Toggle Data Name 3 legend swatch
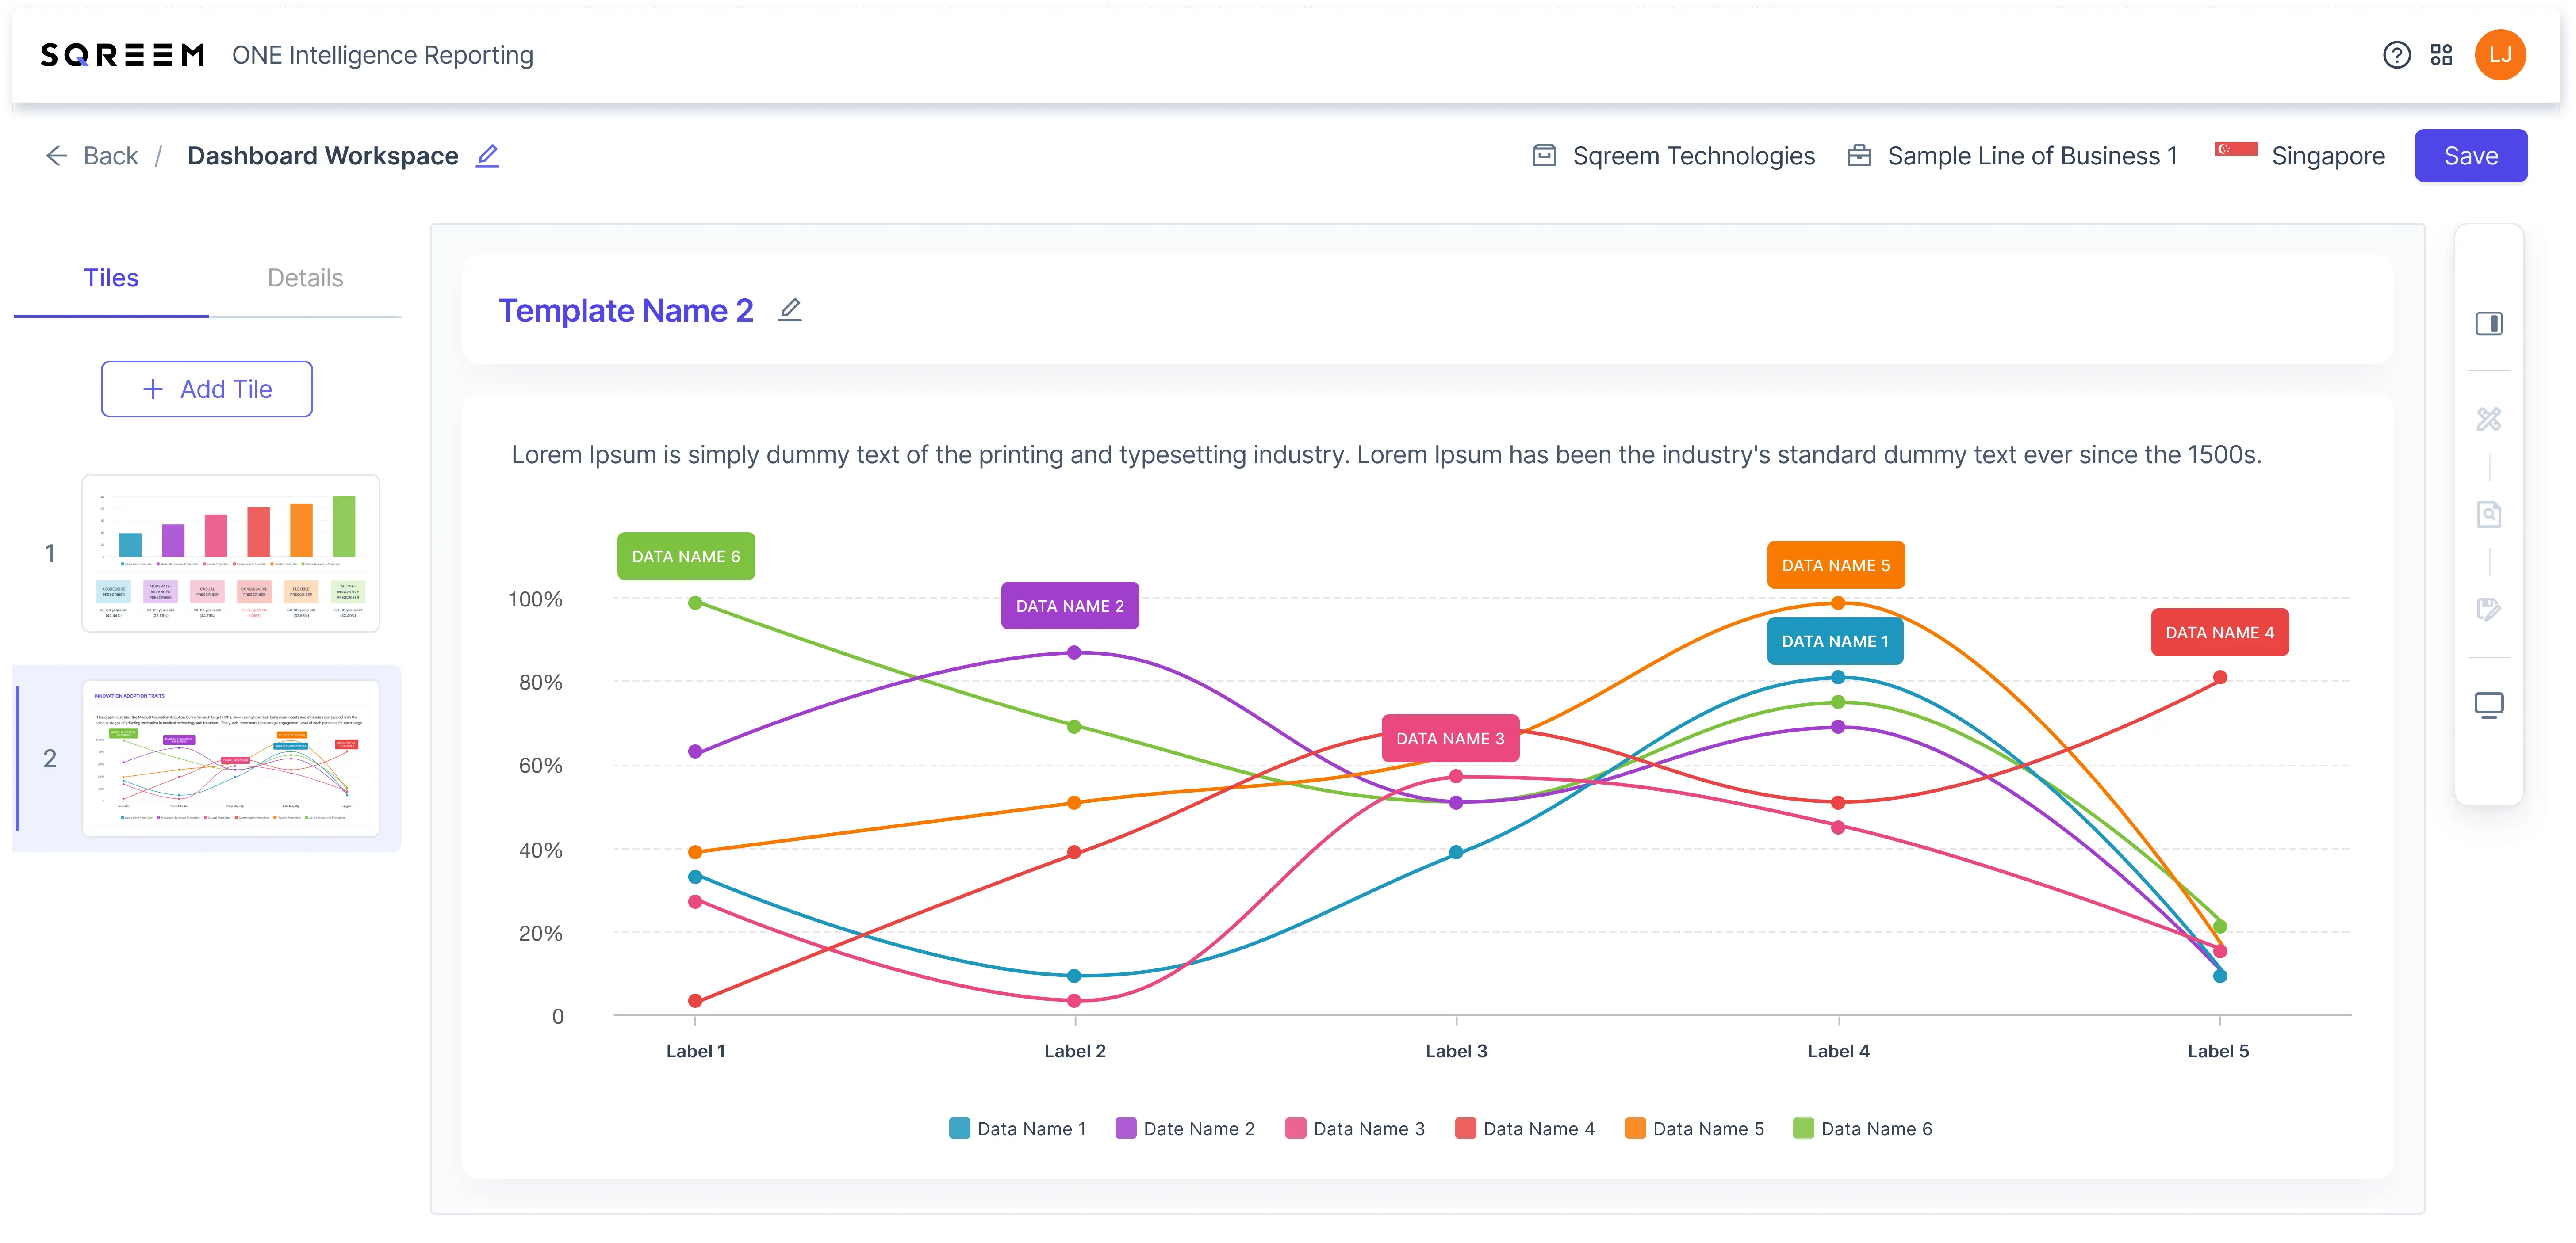 [1295, 1128]
